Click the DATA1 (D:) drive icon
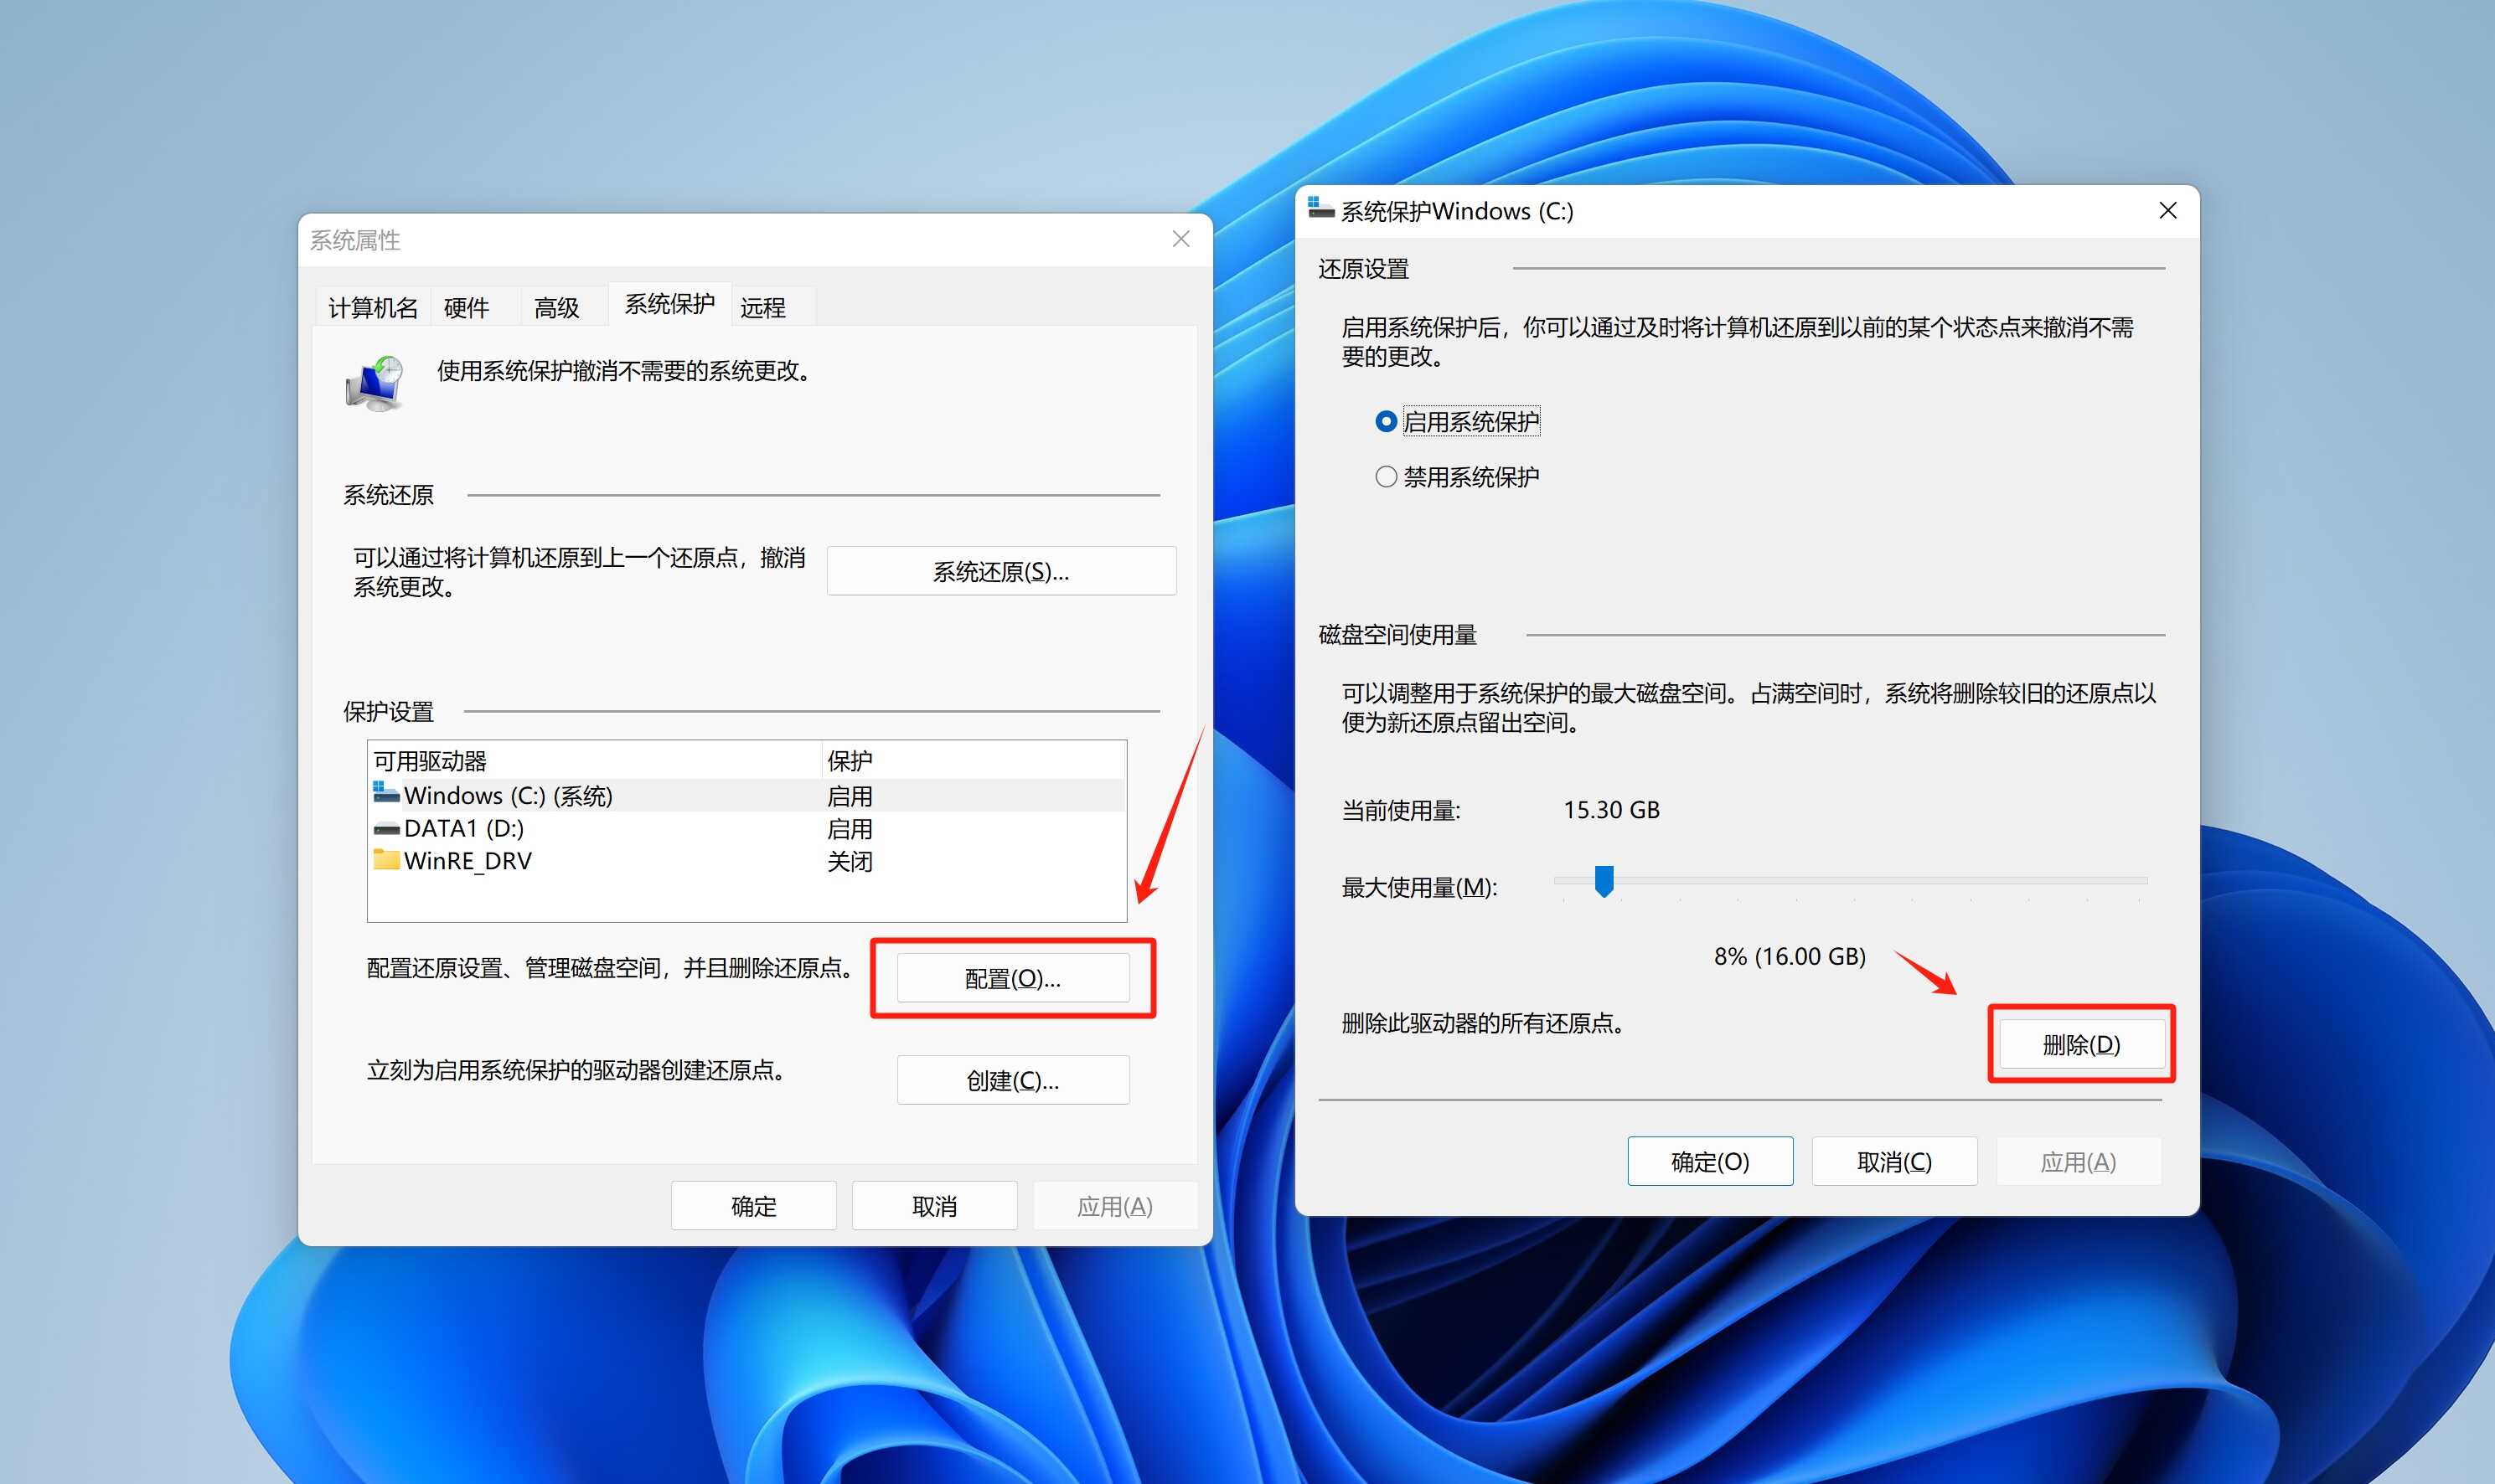This screenshot has height=1484, width=2495. click(x=386, y=829)
